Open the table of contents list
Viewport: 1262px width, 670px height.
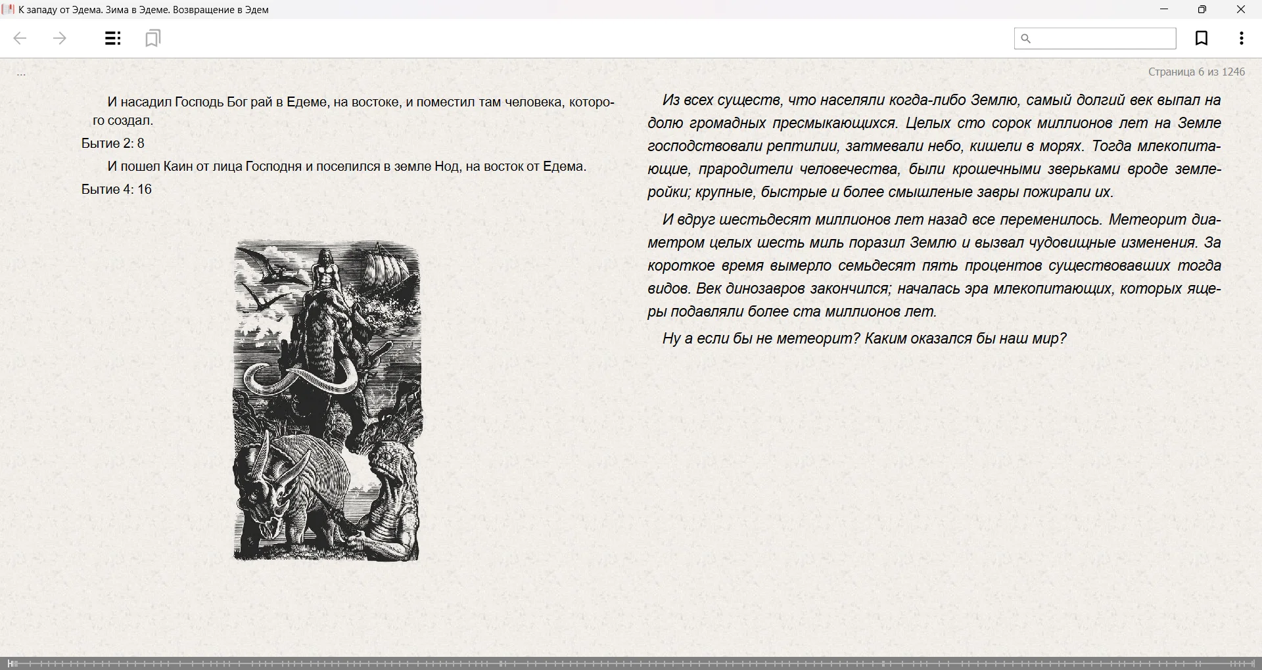113,39
